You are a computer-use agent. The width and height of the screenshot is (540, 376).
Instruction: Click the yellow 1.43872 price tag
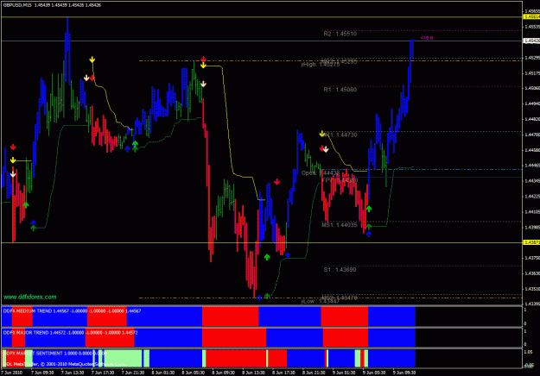pyautogui.click(x=531, y=242)
